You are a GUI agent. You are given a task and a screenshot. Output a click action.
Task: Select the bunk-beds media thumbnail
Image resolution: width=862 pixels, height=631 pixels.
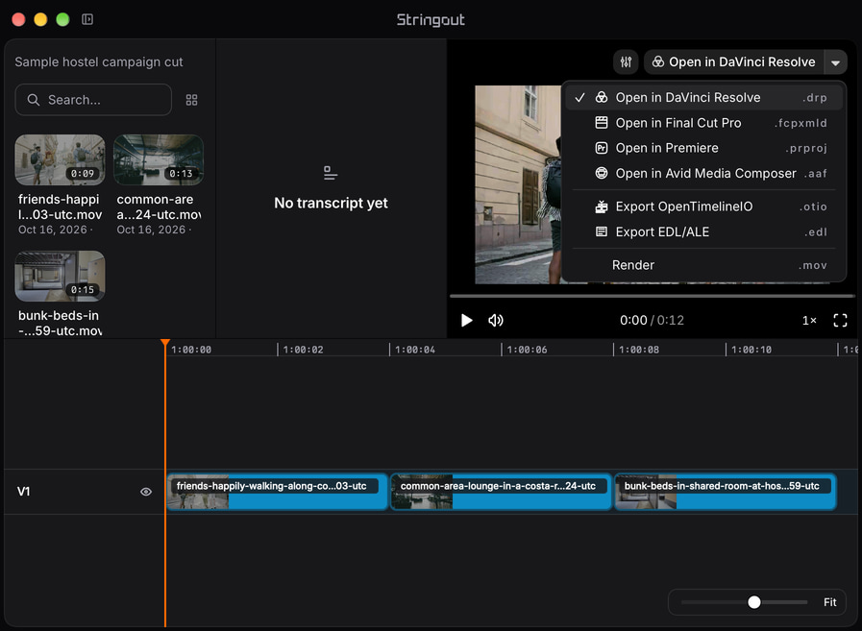pos(60,276)
